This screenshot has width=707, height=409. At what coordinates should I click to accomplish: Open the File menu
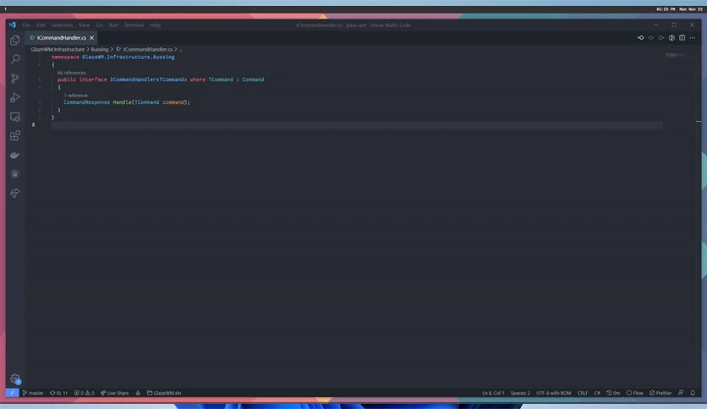(26, 25)
